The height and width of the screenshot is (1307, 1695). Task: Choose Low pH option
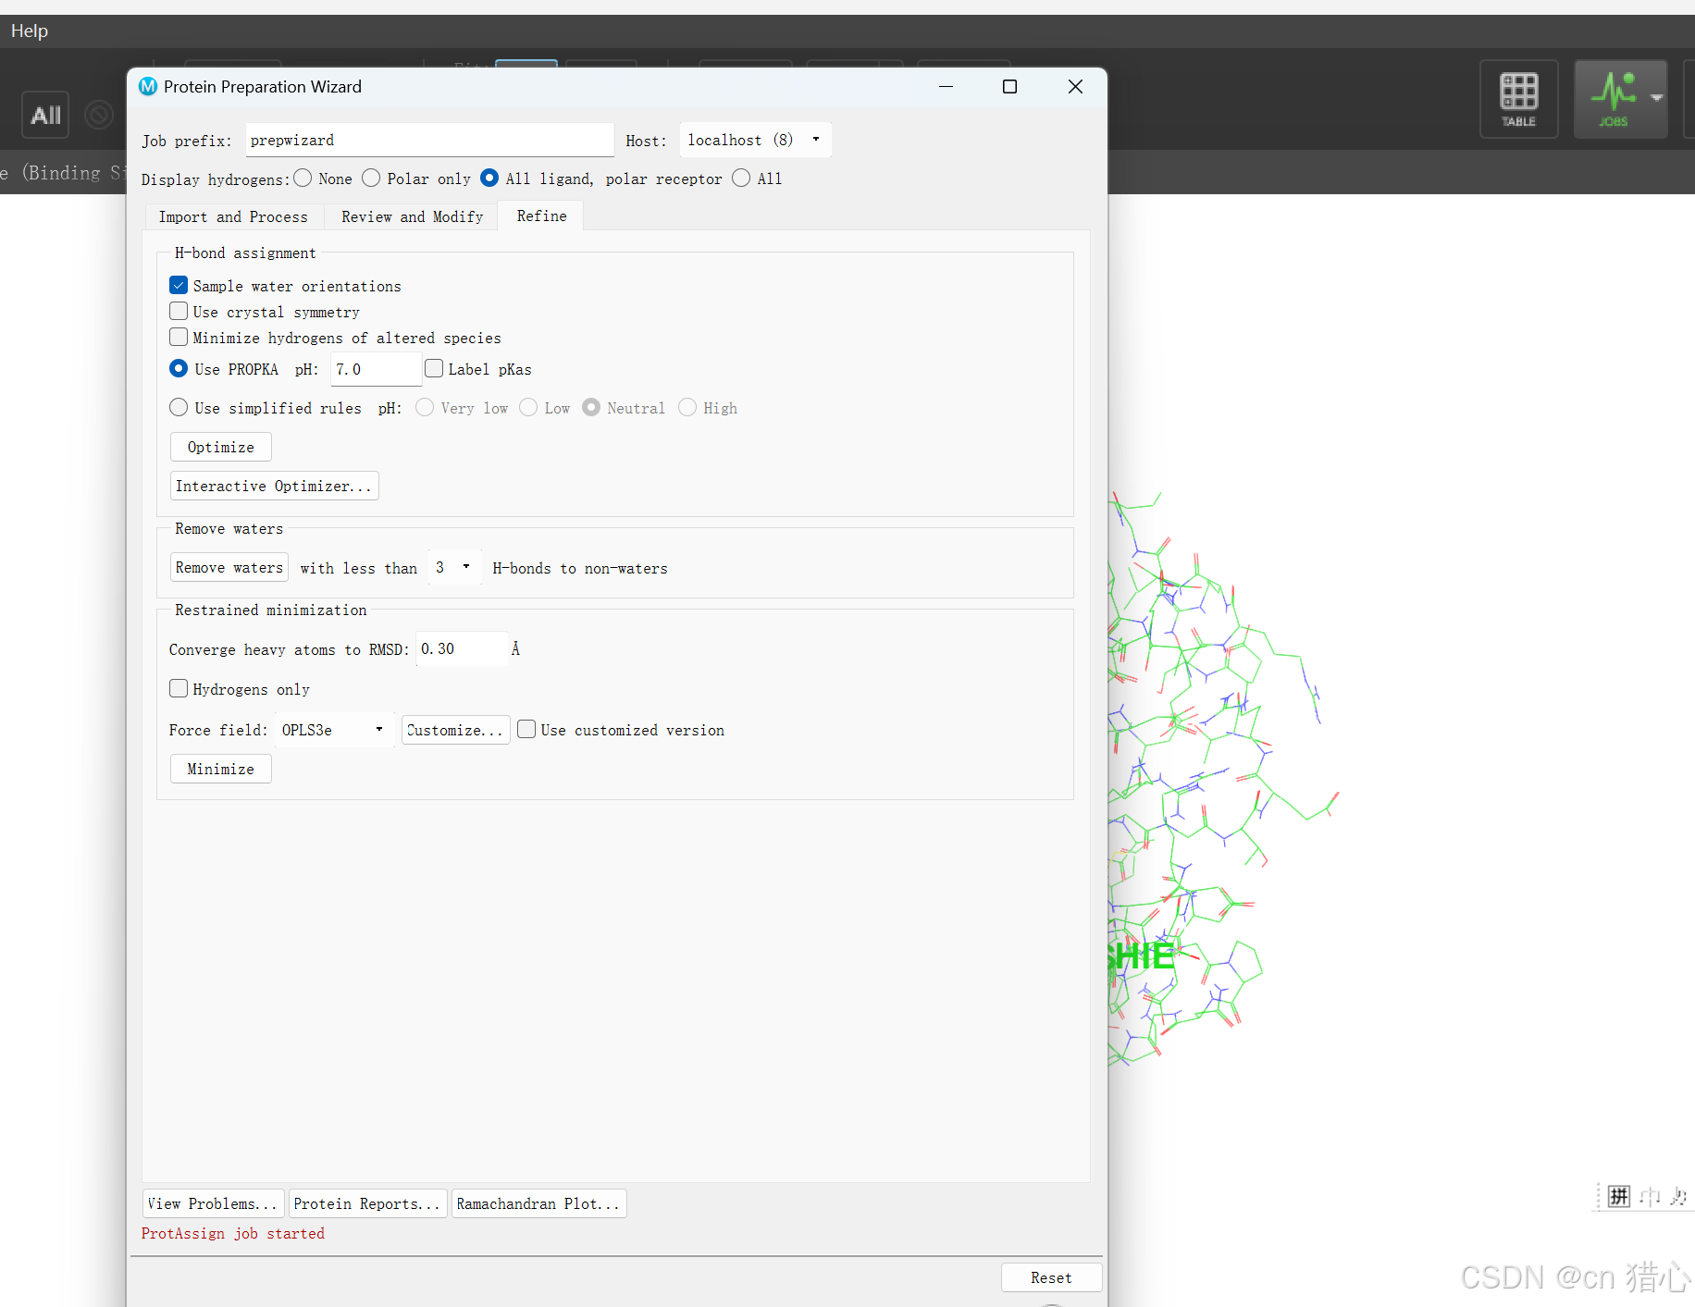pyautogui.click(x=528, y=407)
